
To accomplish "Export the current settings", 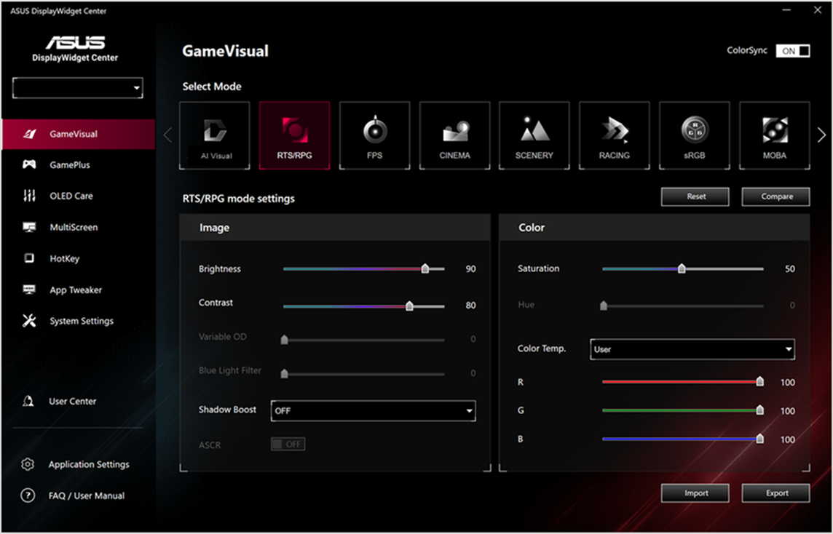I will [775, 493].
